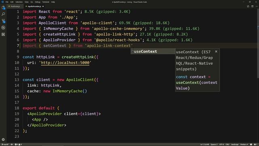Image resolution: width=259 pixels, height=146 pixels.
Task: Click 'link: httpLink,' on line 14
Action: click(44, 86)
